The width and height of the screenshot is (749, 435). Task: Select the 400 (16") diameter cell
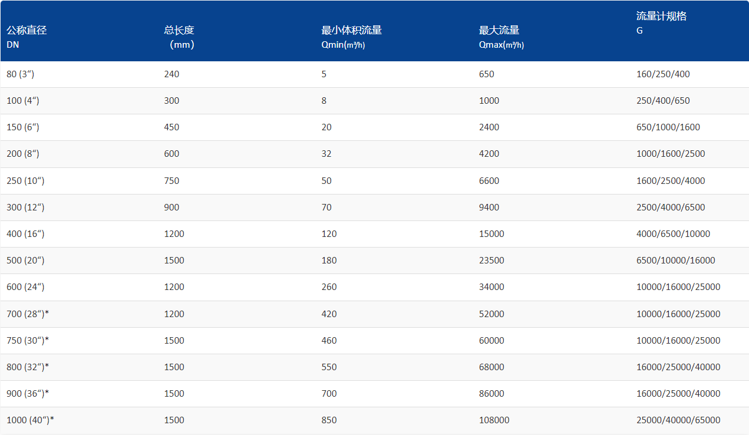click(25, 234)
